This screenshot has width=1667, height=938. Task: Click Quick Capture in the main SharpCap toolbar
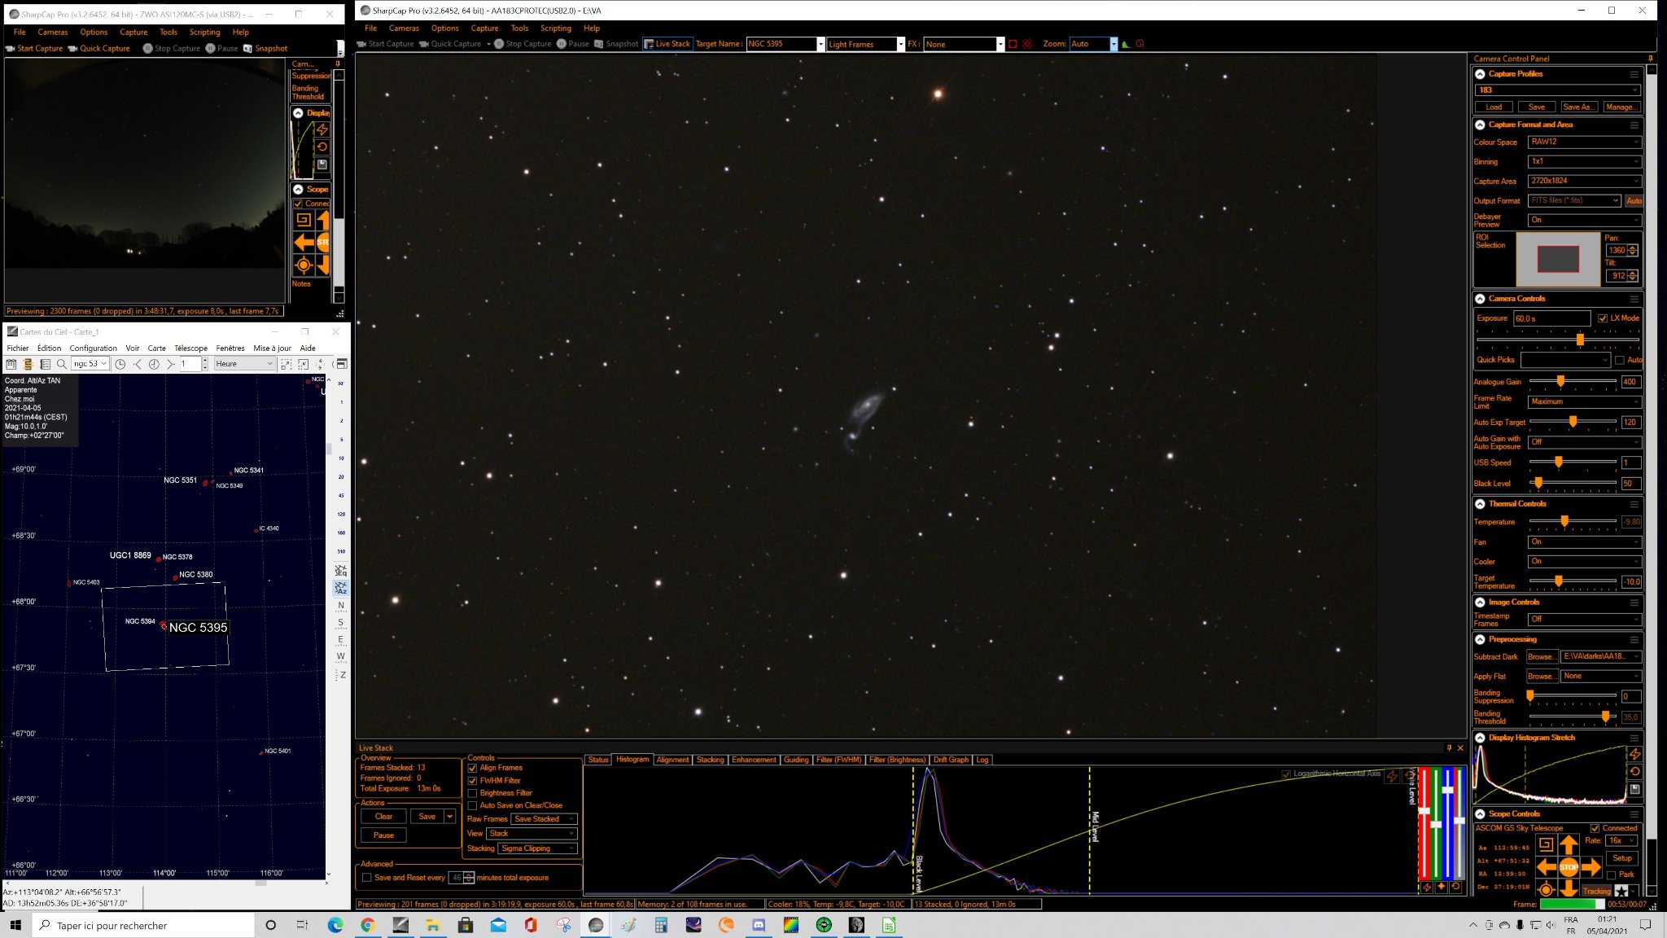(450, 44)
